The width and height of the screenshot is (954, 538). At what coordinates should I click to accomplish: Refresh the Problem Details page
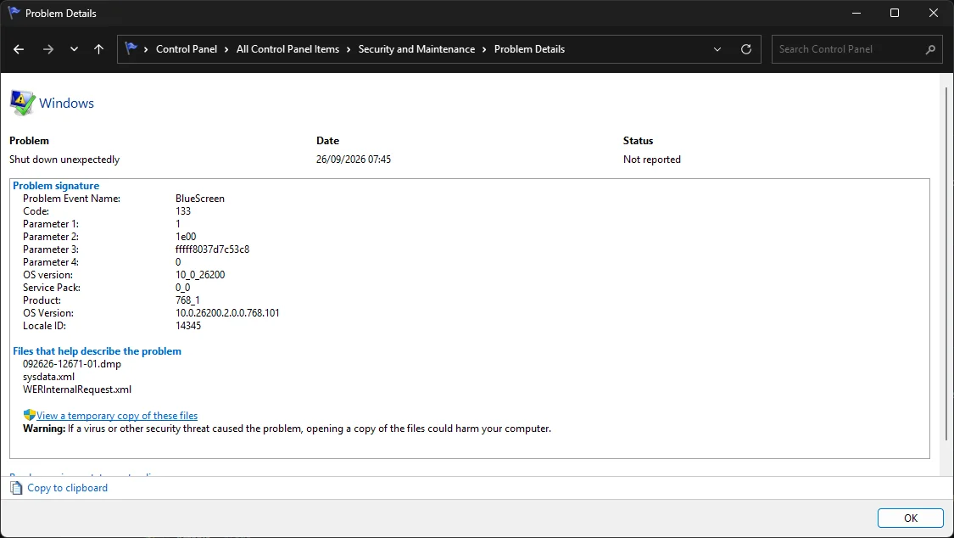746,49
